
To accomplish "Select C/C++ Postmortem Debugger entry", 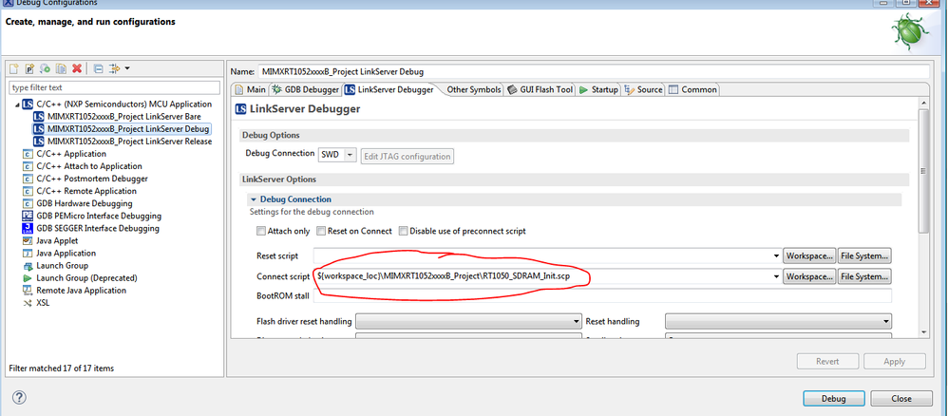I will (92, 179).
